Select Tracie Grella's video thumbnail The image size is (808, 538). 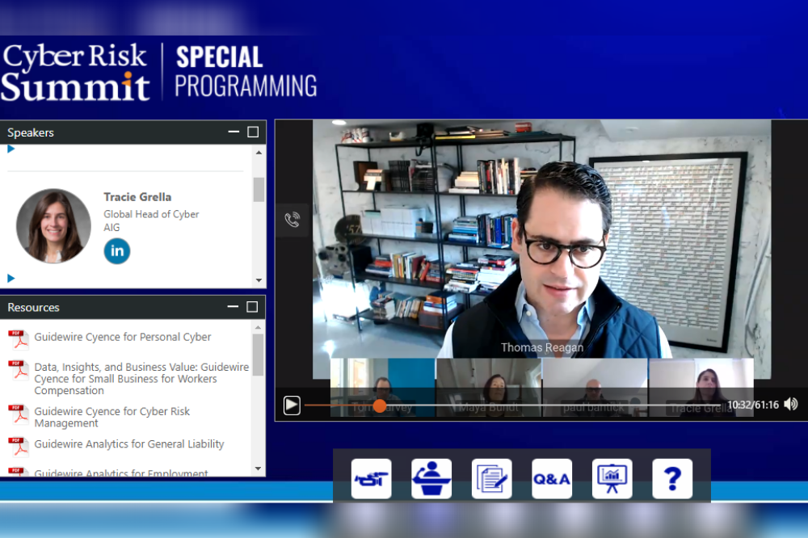701,388
